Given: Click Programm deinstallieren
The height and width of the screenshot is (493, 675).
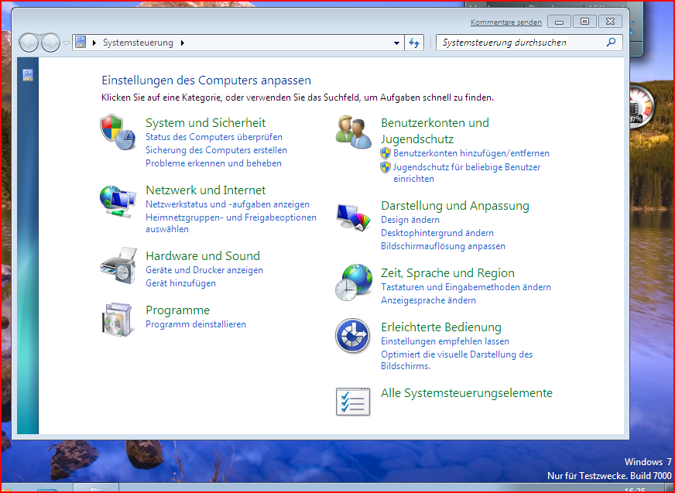Looking at the screenshot, I should [x=196, y=324].
